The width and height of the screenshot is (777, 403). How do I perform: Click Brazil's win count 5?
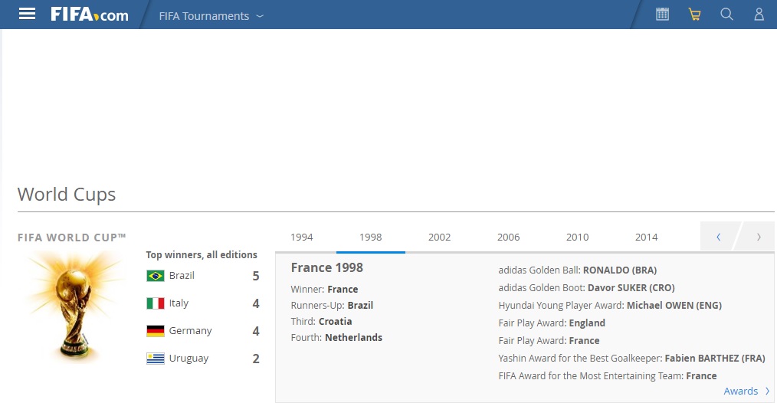[256, 276]
